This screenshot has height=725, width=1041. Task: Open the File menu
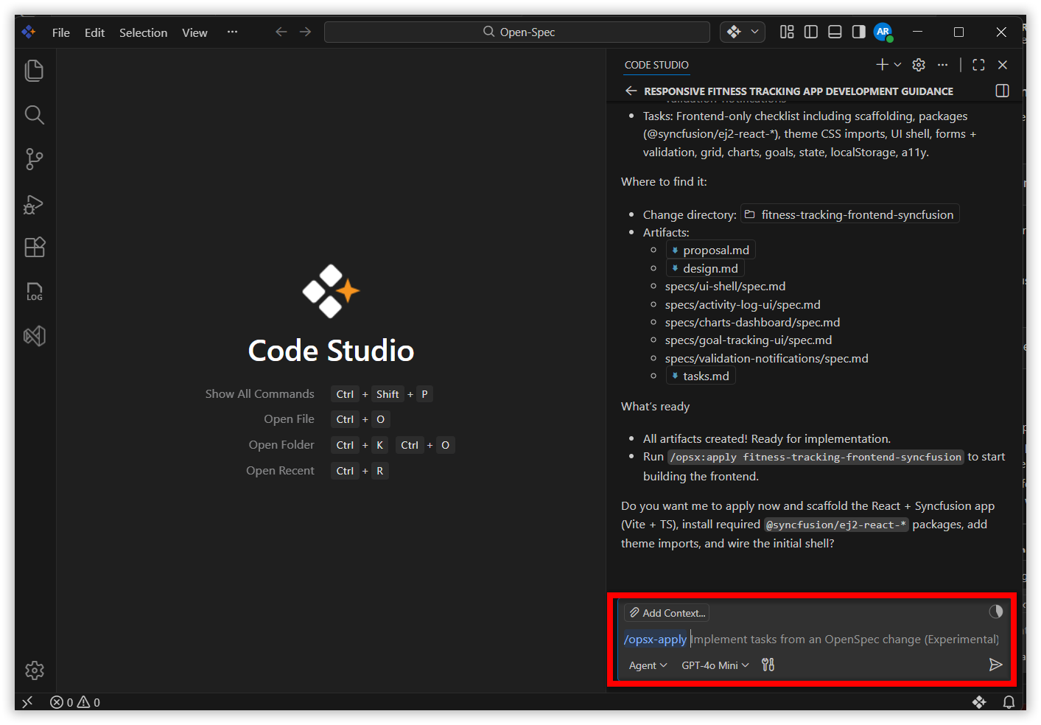coord(61,32)
